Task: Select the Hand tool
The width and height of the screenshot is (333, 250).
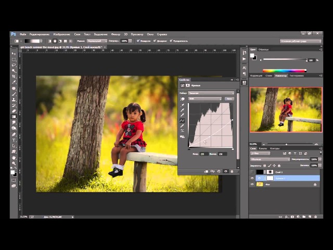Action: coord(14,158)
